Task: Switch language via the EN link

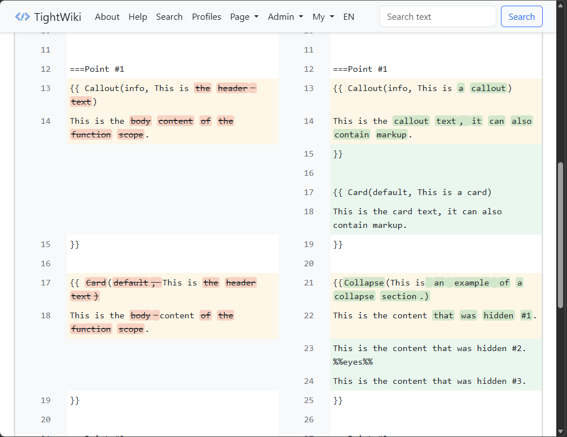Action: coord(348,16)
